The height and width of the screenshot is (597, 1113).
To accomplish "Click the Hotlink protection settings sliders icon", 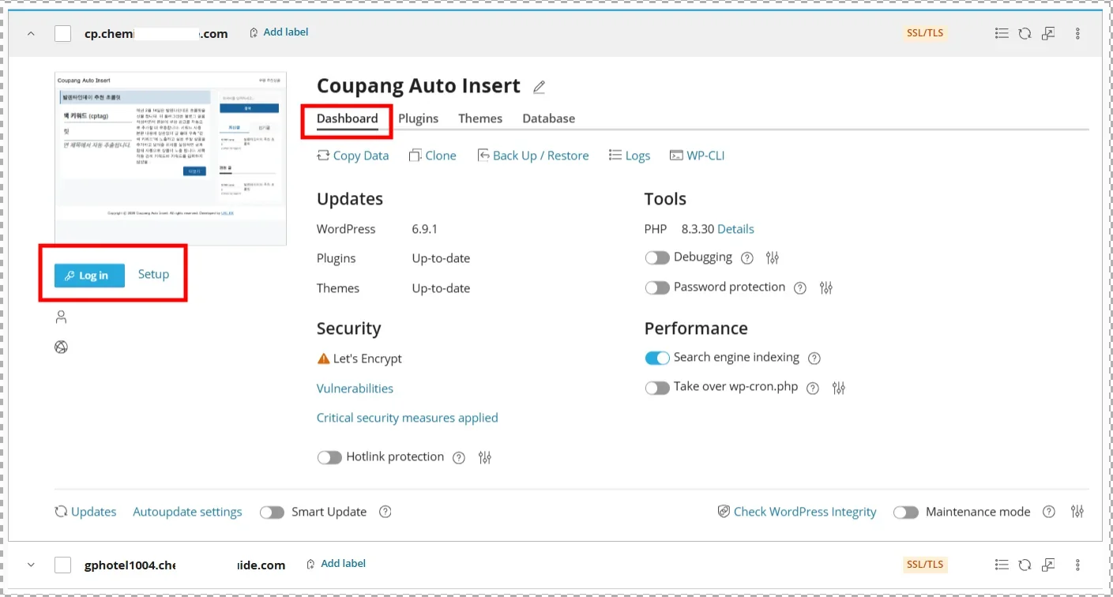I will [x=485, y=457].
